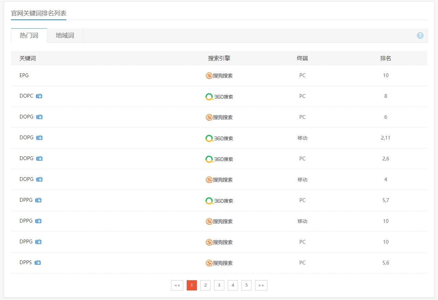The width and height of the screenshot is (438, 300).
Task: Click the camera icon for DOPG ranked 4
Action: [x=39, y=180]
